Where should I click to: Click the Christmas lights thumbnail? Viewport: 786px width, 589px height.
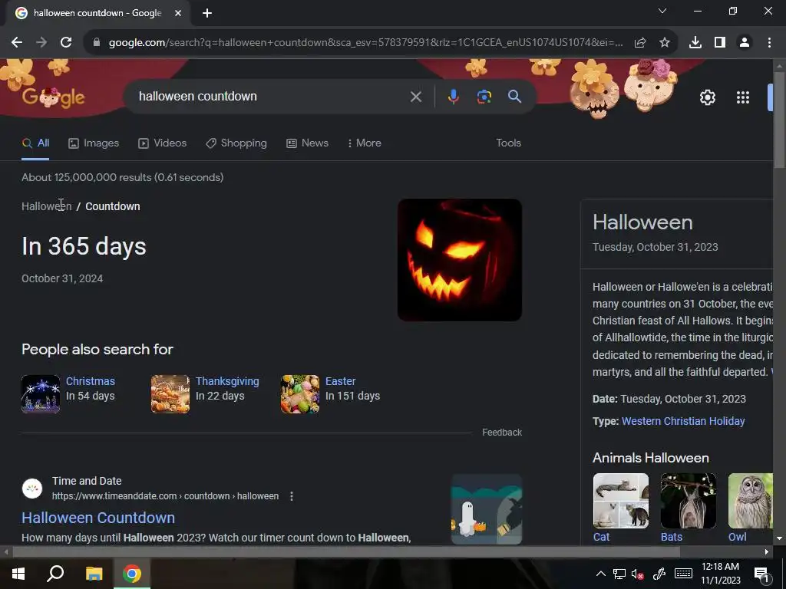coord(41,394)
